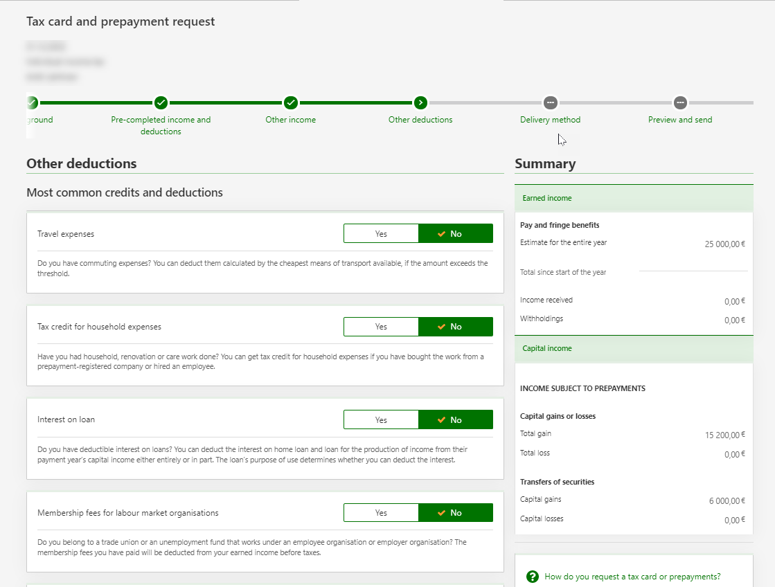Click the Delivery method step circle icon
Image resolution: width=775 pixels, height=587 pixels.
click(x=550, y=102)
